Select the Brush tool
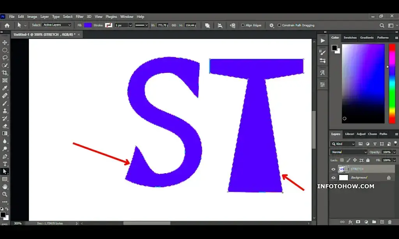Screen dimensions: 399x239 point(5,103)
